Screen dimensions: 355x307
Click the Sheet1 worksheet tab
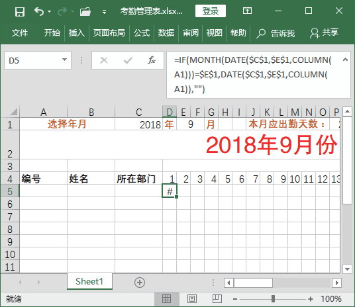pos(89,281)
